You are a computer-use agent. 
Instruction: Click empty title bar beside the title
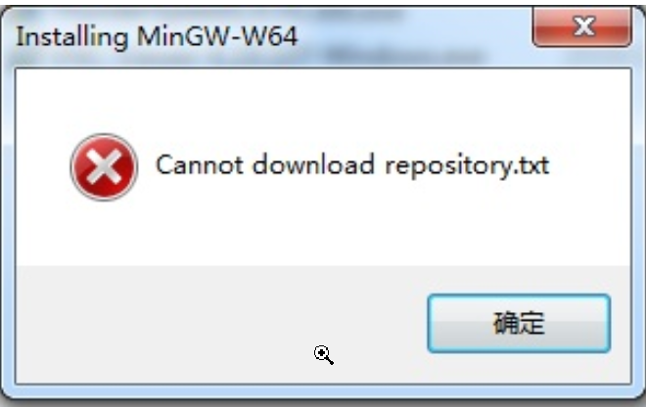[412, 37]
